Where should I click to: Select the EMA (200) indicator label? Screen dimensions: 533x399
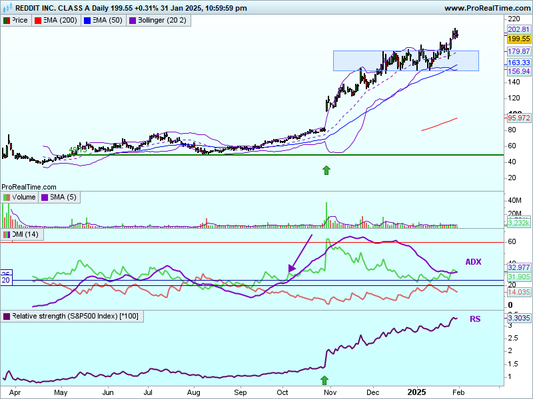tap(59, 21)
